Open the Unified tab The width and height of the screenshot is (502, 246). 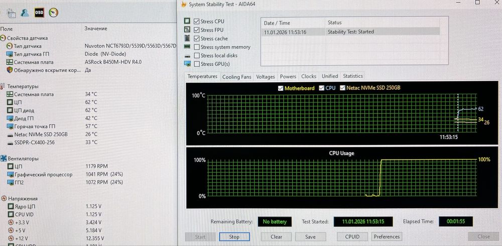[330, 76]
